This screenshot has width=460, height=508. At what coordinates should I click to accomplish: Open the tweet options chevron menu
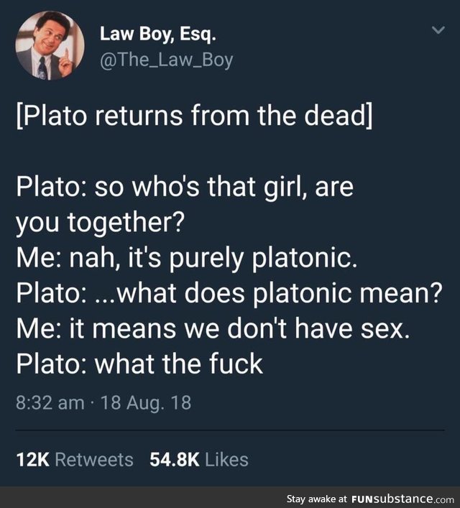[x=438, y=30]
